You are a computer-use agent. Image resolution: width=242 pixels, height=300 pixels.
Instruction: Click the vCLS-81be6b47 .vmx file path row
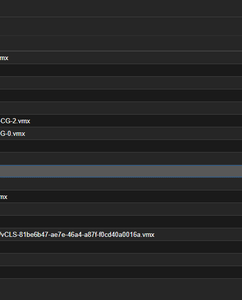(x=121, y=234)
